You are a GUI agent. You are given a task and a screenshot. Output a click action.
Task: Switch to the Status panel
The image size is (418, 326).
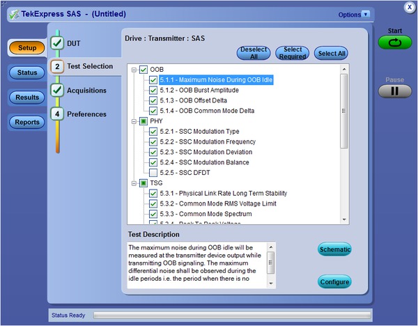(27, 72)
